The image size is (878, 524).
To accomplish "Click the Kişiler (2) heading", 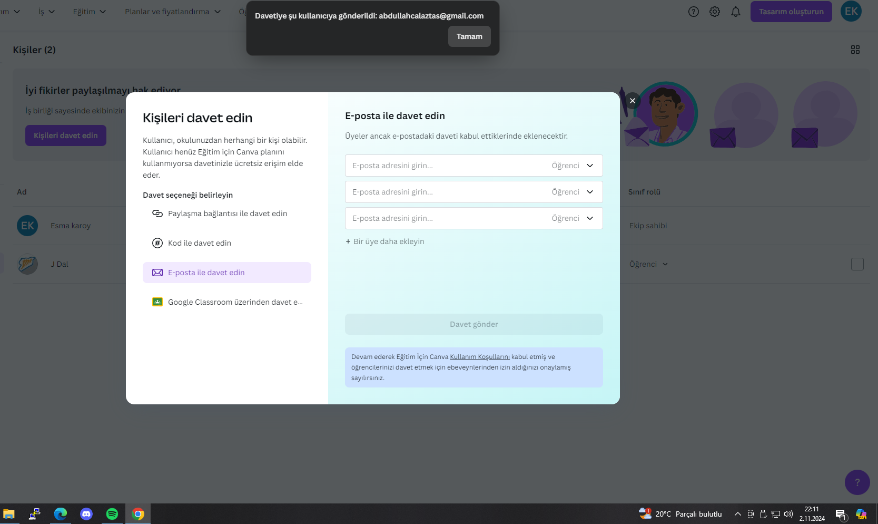I will tap(34, 50).
